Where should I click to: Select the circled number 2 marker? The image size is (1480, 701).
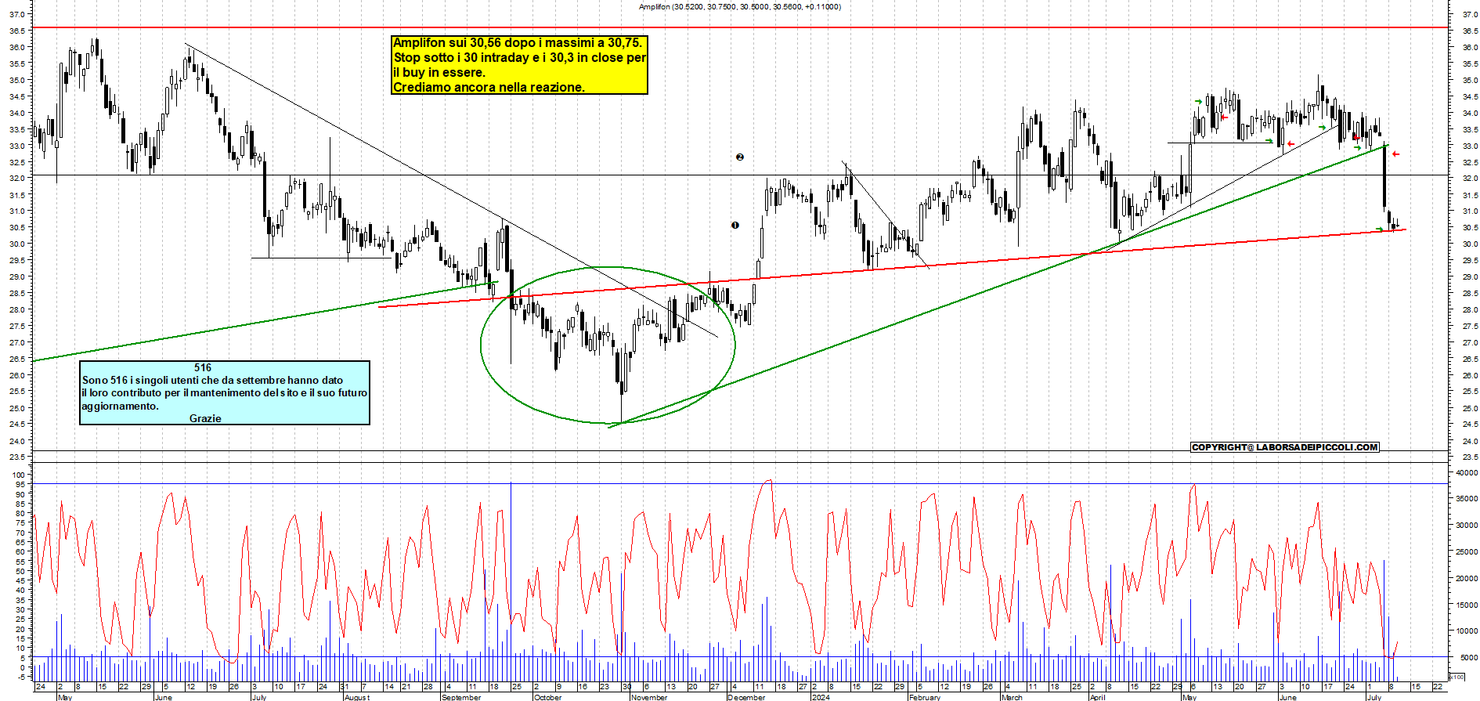click(739, 157)
